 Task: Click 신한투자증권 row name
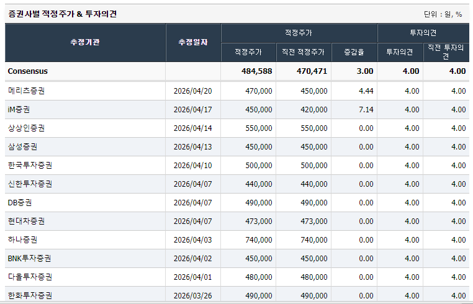point(30,184)
